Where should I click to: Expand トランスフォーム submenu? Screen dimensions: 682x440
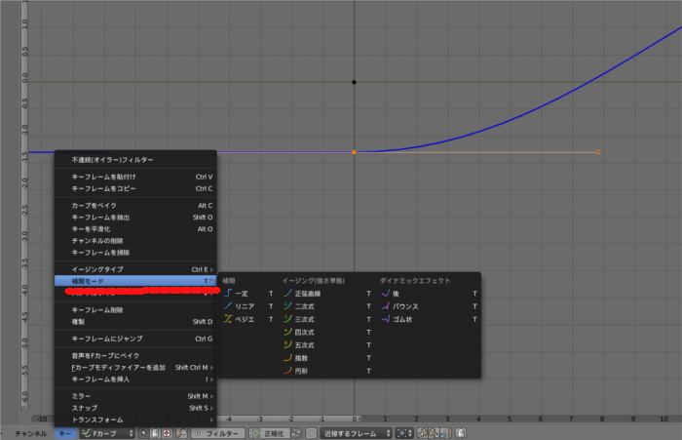[135, 420]
